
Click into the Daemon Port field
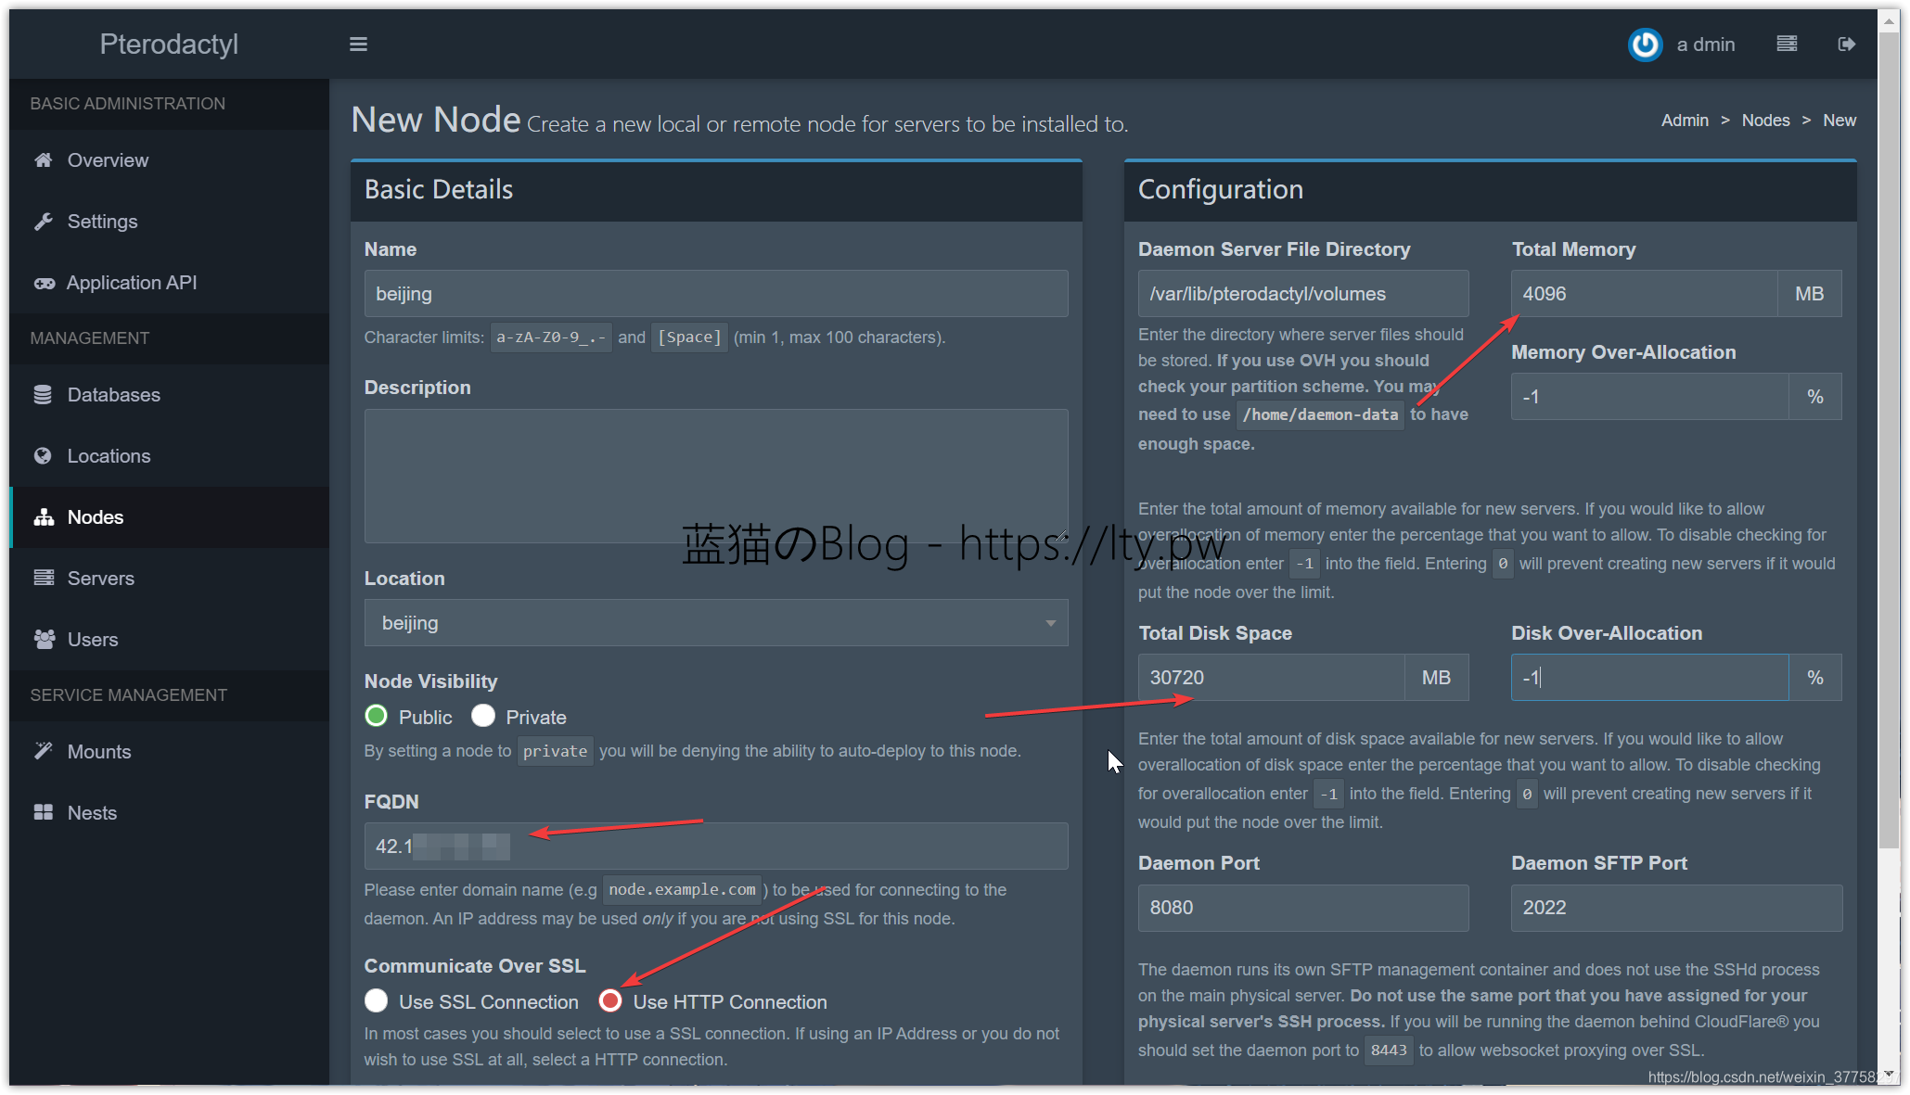click(1302, 908)
